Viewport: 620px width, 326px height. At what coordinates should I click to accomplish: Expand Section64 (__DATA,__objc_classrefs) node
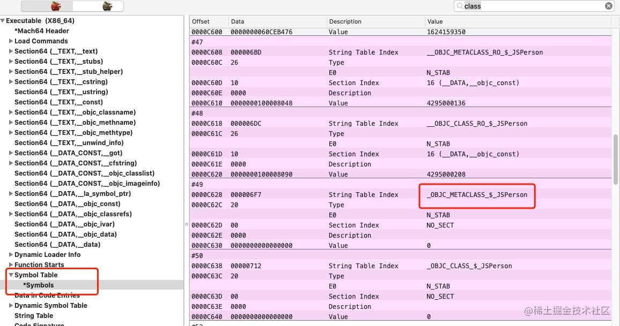coord(11,214)
